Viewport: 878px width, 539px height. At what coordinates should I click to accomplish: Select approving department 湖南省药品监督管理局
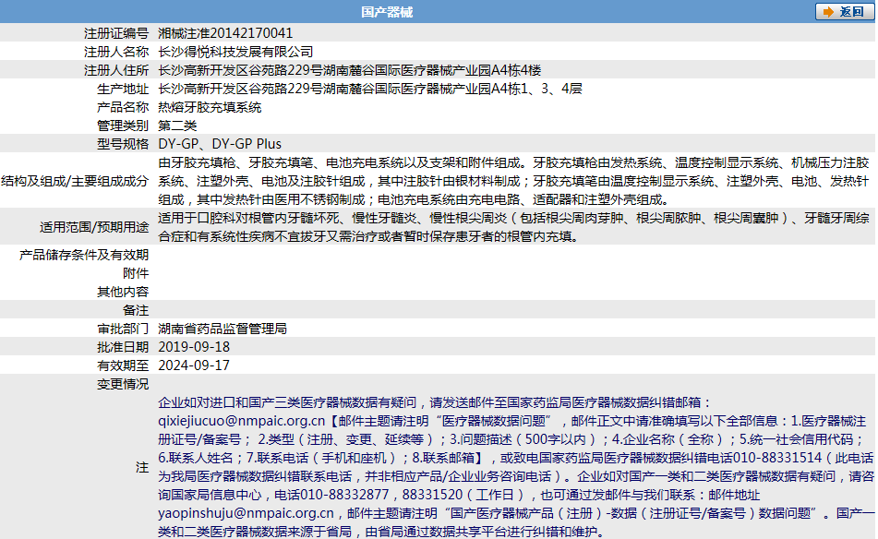(223, 329)
